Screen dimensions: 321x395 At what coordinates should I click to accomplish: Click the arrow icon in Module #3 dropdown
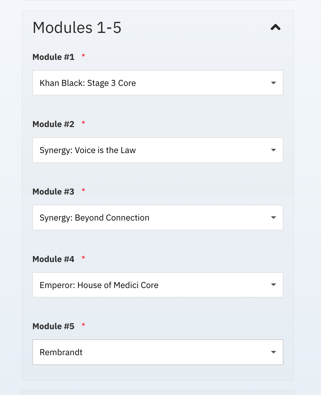(273, 218)
